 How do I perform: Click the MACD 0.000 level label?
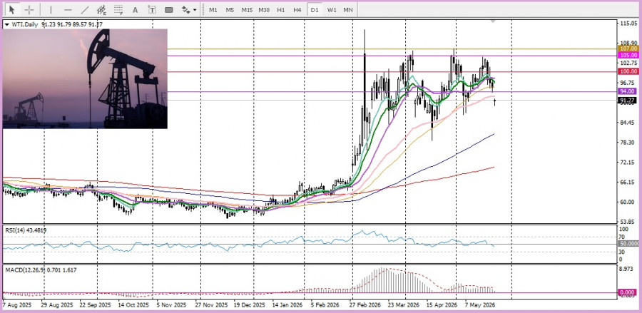click(x=628, y=292)
